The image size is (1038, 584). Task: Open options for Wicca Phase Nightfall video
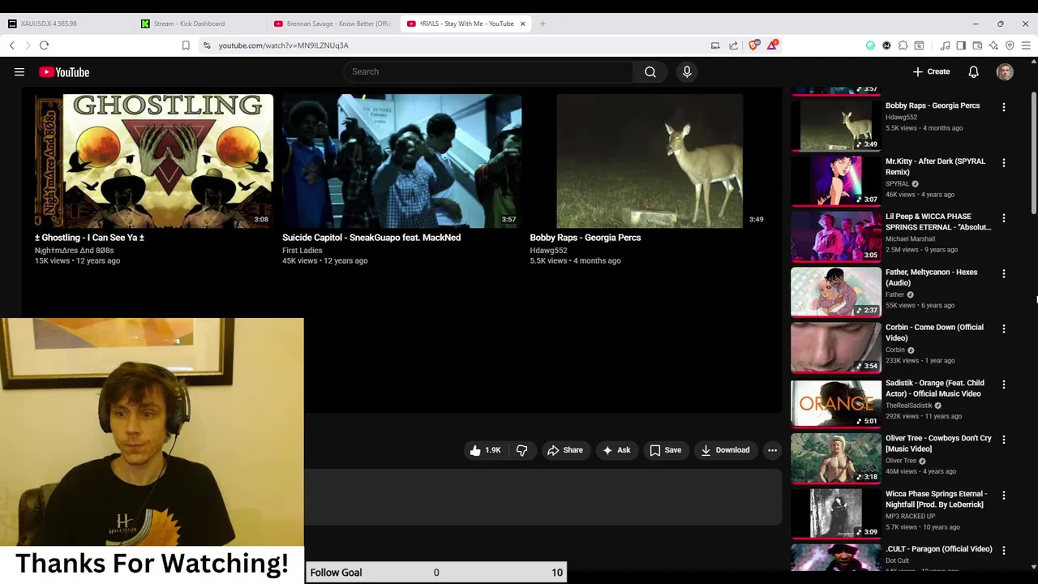[1003, 496]
